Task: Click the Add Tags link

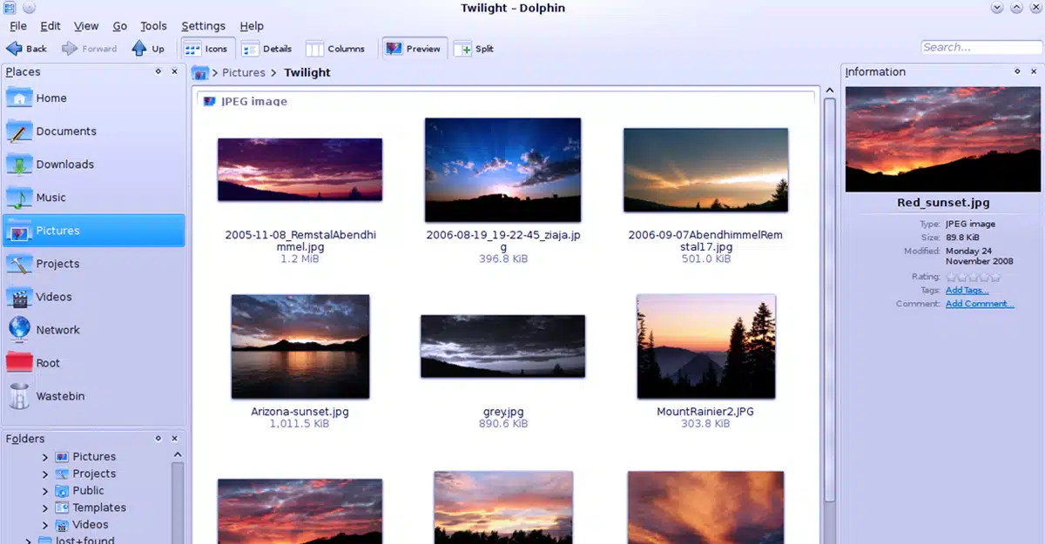Action: 967,291
